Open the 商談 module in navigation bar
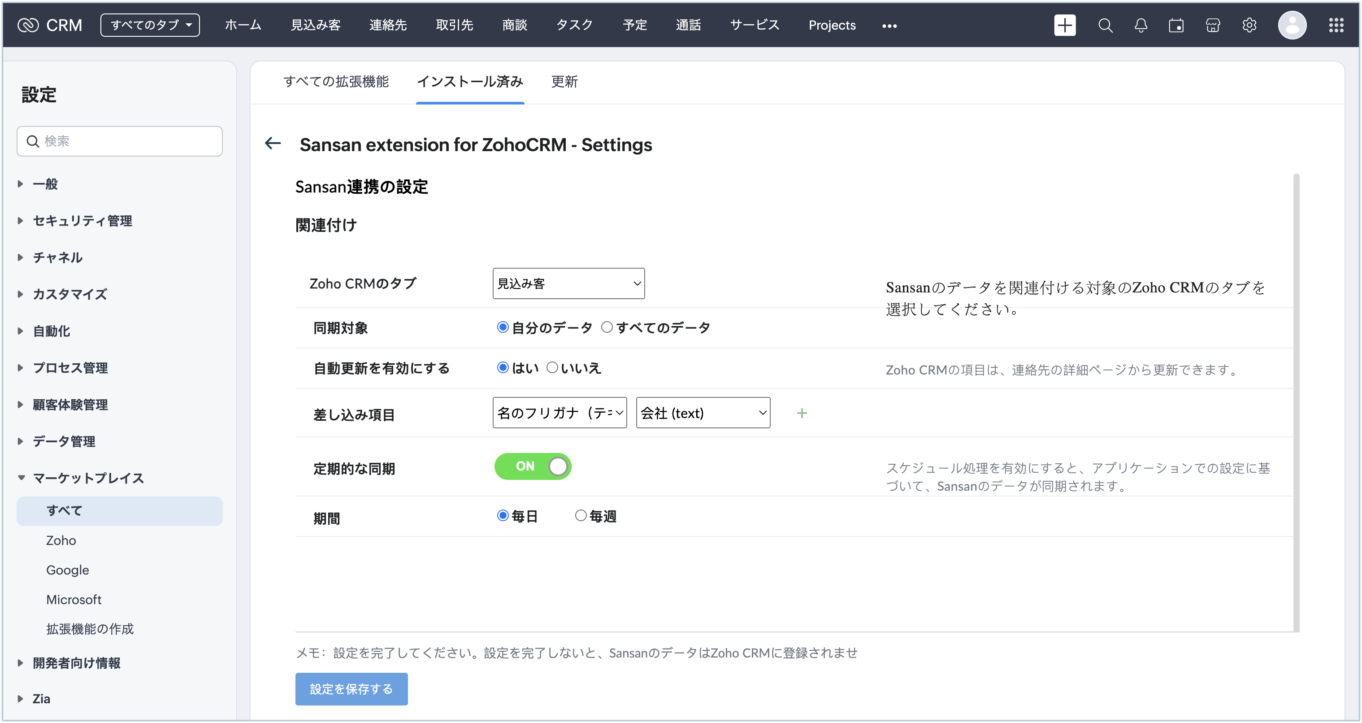This screenshot has height=723, width=1362. click(x=515, y=25)
